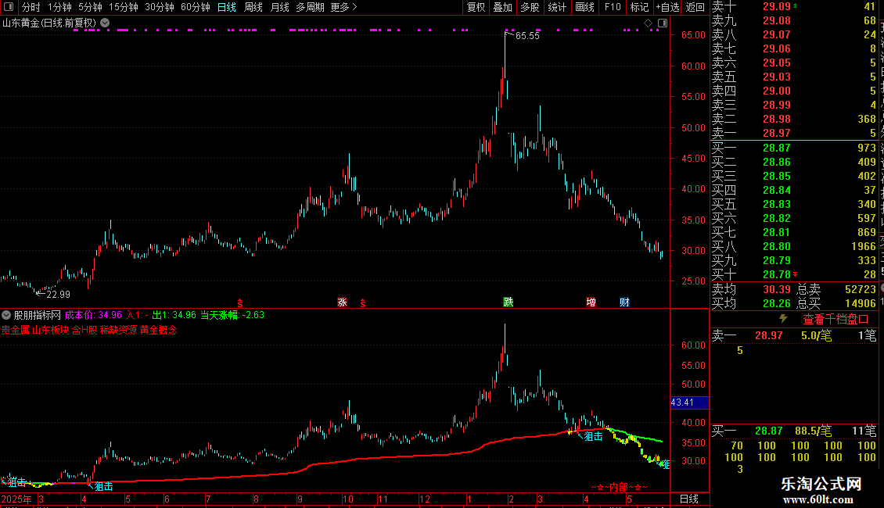Viewport: 884px width, 508px height.
Task: Click the 日线 label at the bottom right
Action: pyautogui.click(x=689, y=499)
